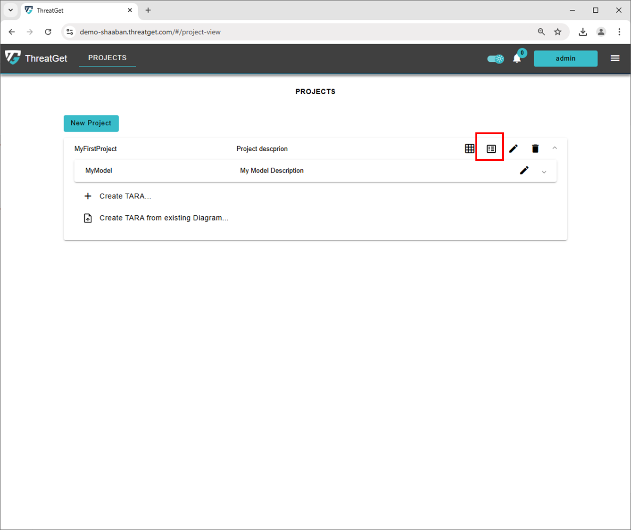Screen dimensions: 631x530
Task: Expand the MyModel row
Action: pyautogui.click(x=544, y=172)
